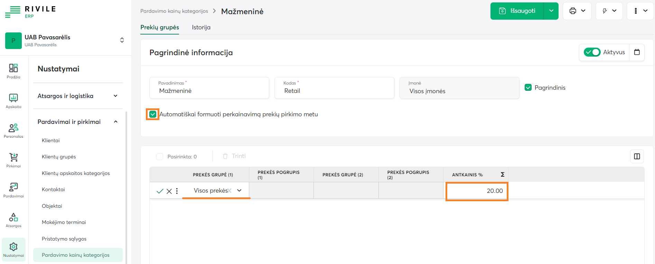Open the Pirkimai cart icon
The image size is (655, 264).
click(x=13, y=160)
